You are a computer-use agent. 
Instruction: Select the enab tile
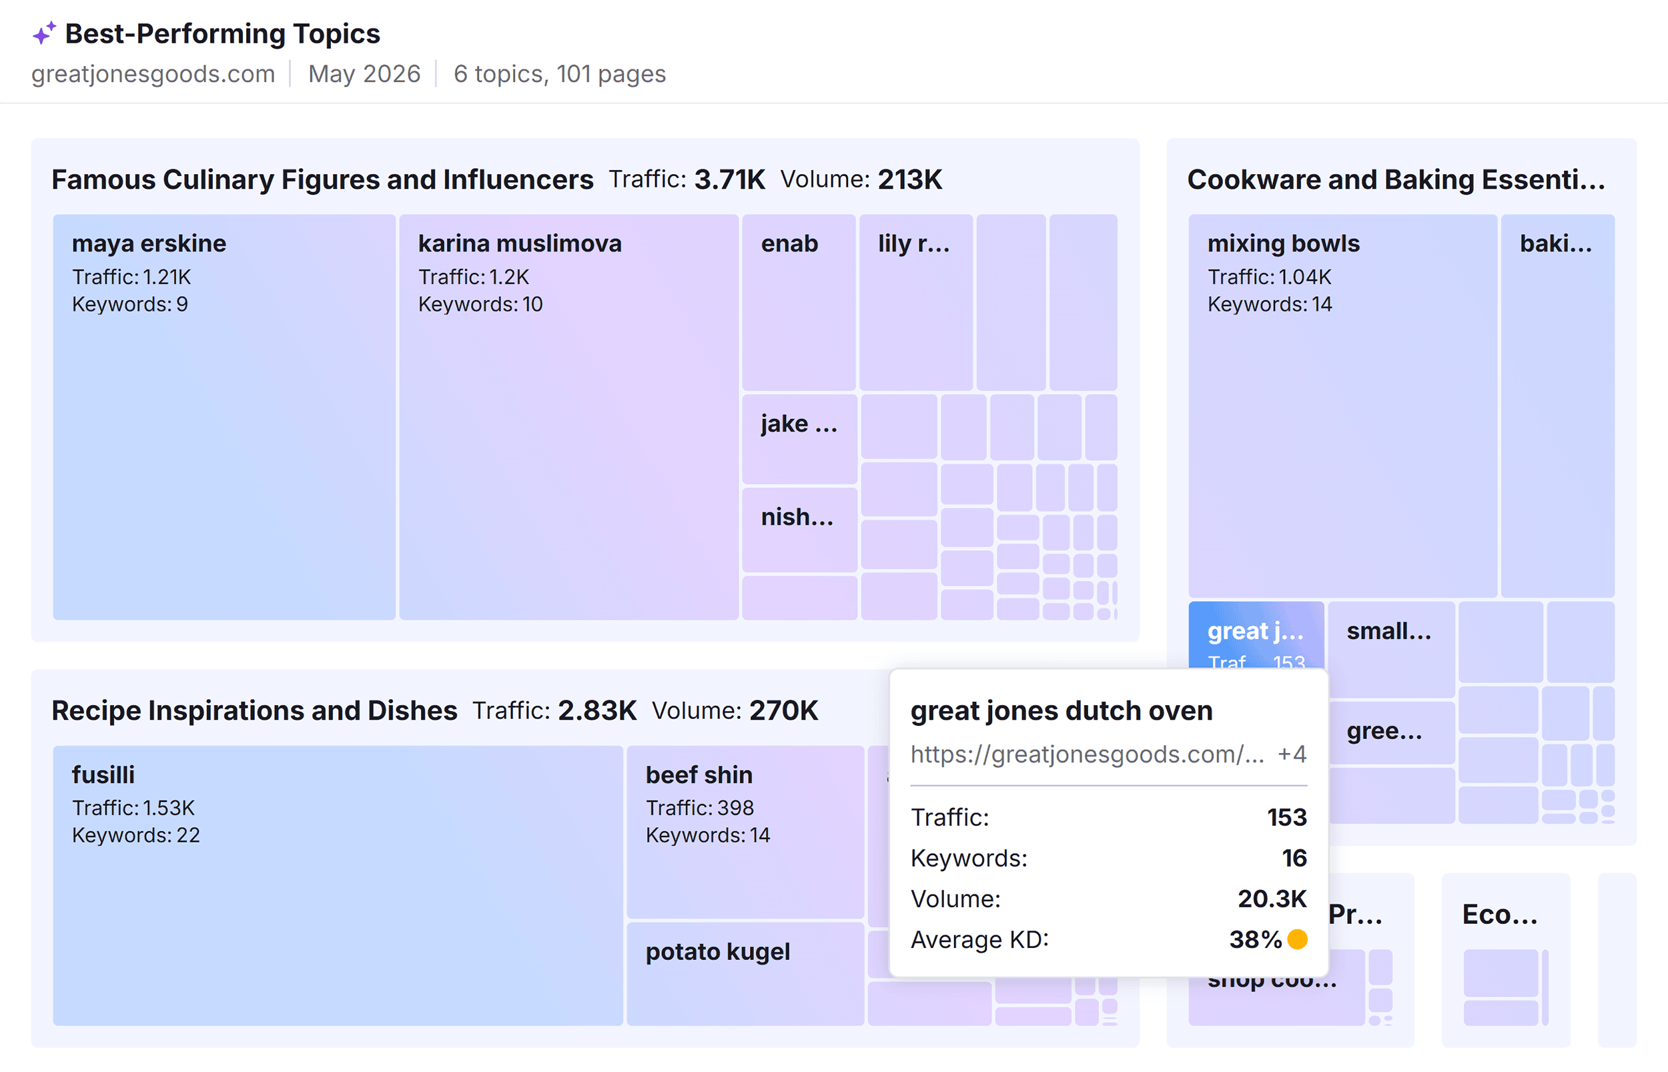(799, 302)
